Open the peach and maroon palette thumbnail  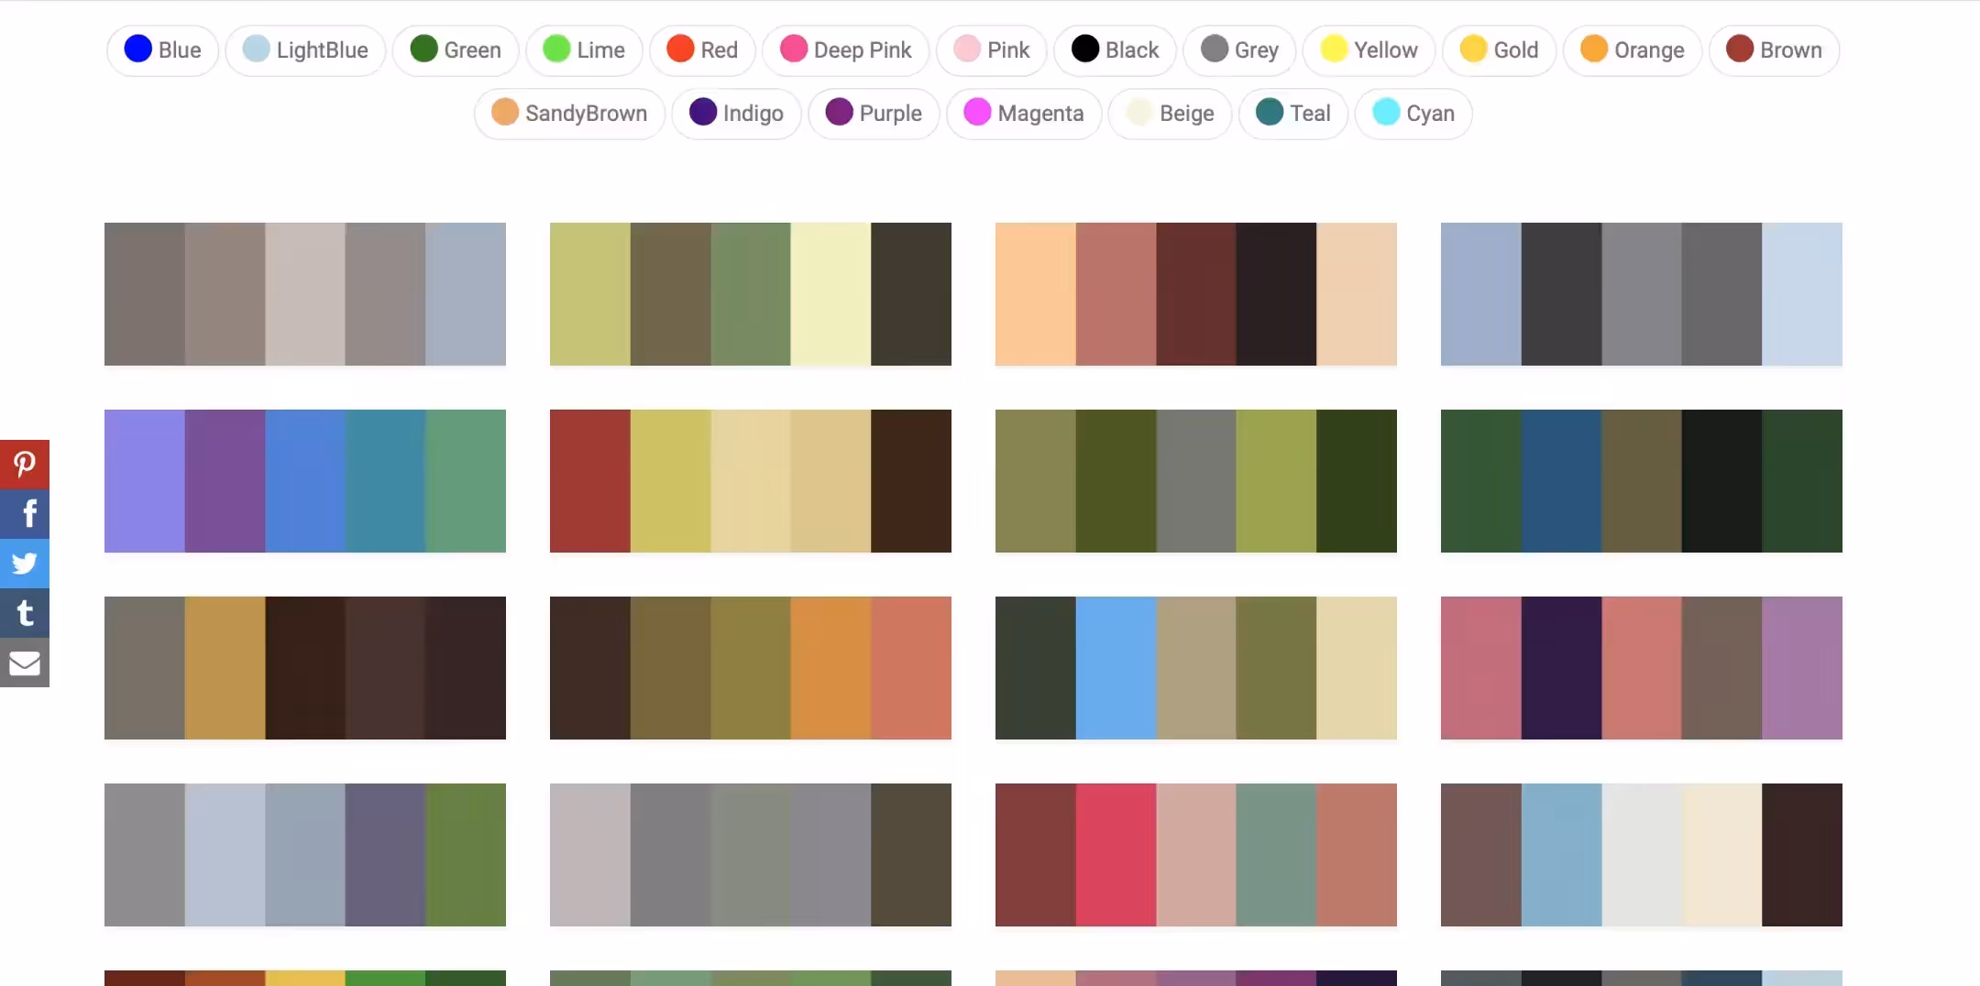[1195, 294]
